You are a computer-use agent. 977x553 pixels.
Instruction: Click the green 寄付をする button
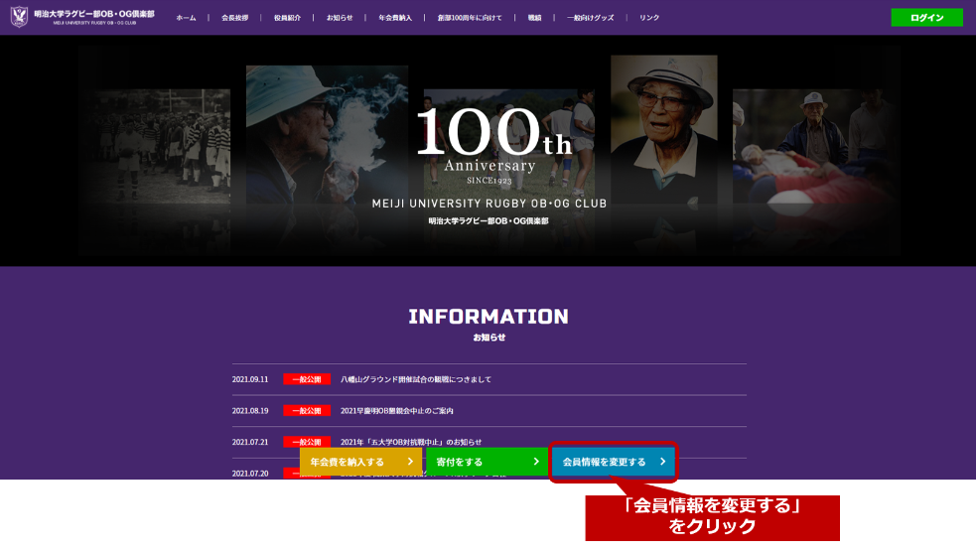tap(487, 462)
